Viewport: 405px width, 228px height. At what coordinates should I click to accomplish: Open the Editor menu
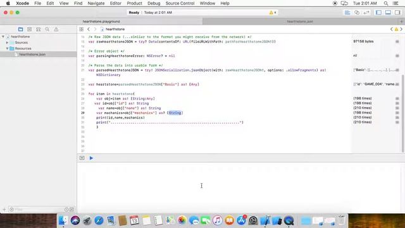pos(115,3)
